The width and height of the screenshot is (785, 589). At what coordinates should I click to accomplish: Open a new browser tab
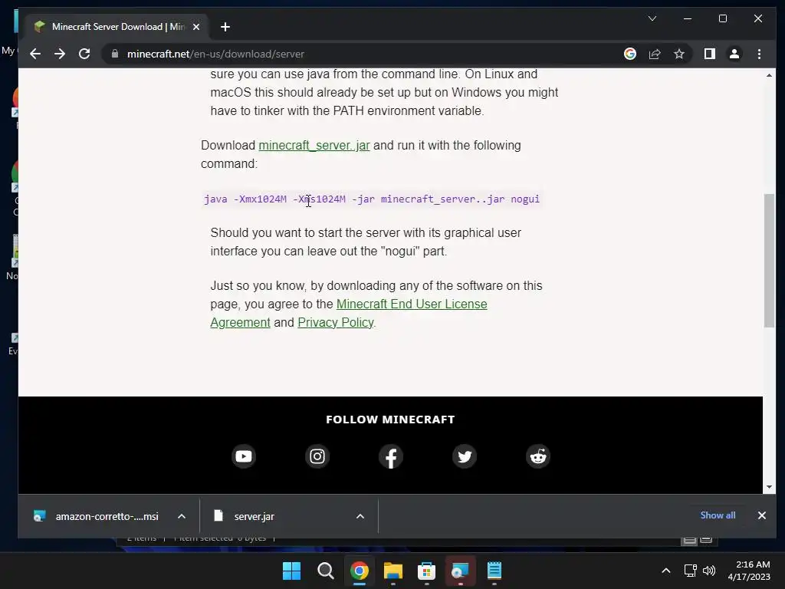225,27
